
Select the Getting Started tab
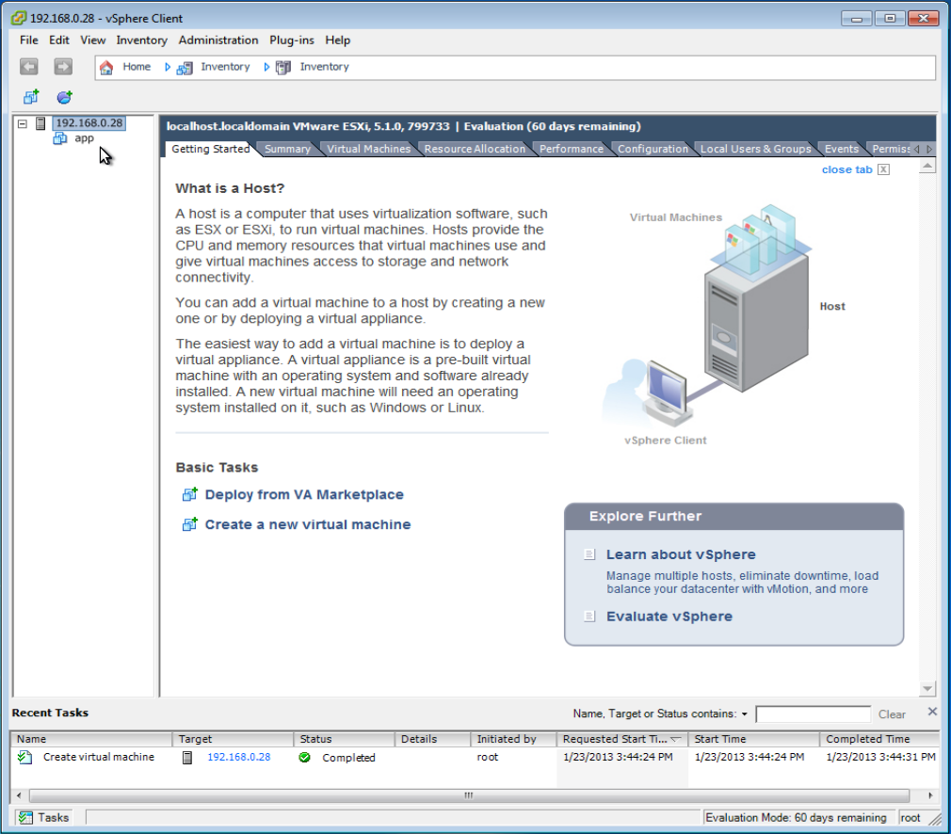(x=211, y=149)
